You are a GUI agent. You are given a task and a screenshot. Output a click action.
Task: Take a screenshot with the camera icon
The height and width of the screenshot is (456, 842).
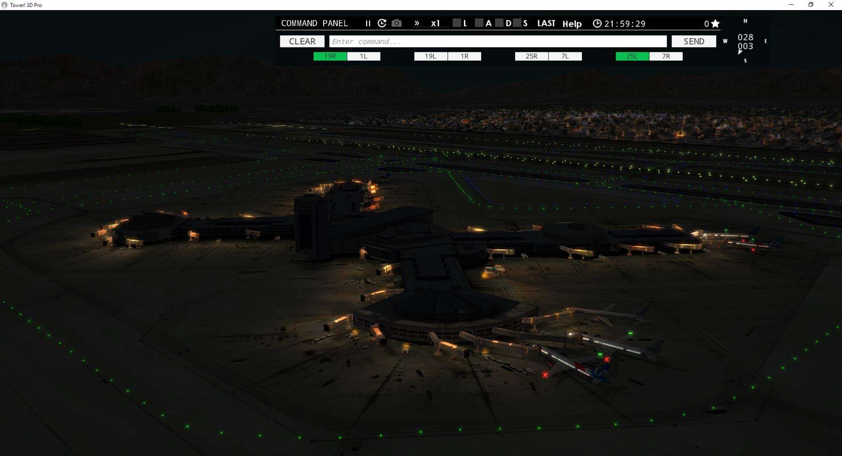tap(396, 23)
